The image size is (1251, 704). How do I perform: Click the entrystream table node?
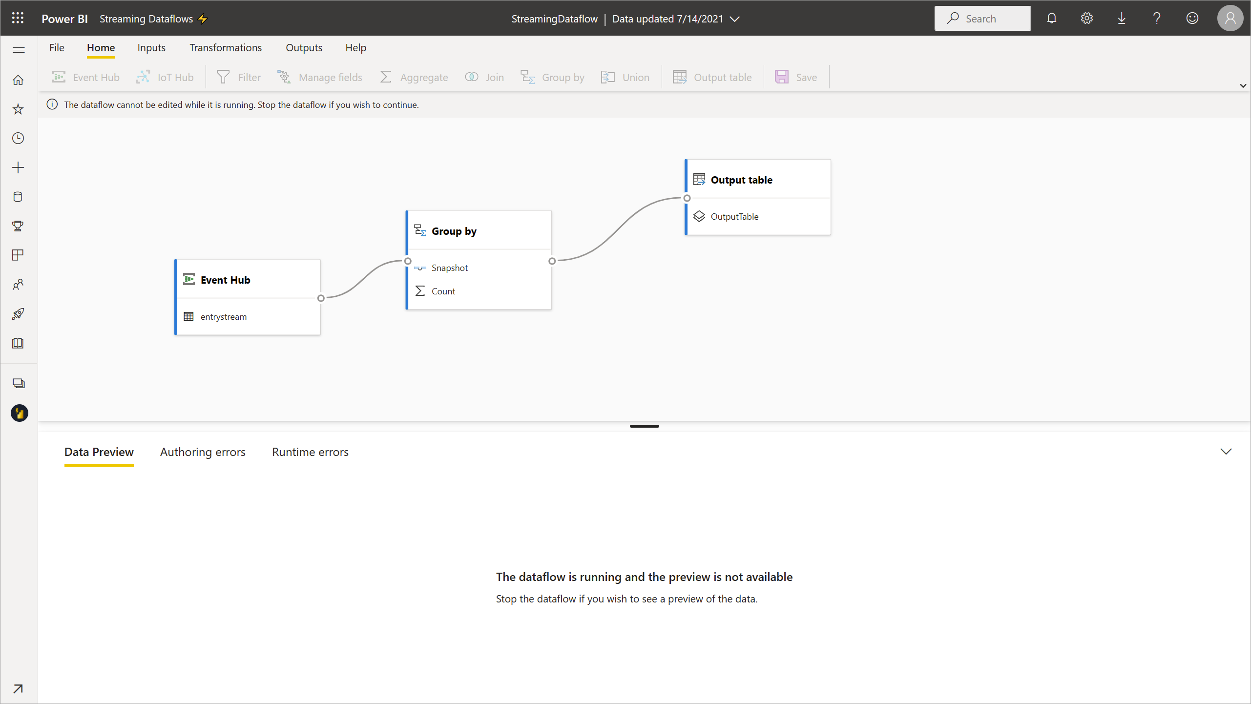pos(223,316)
